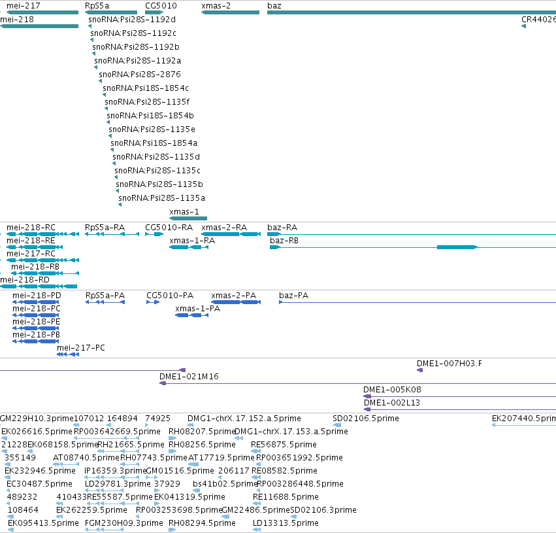Select snoRNA:Psi28S-1192d feature
The image size is (556, 533).
(90, 26)
